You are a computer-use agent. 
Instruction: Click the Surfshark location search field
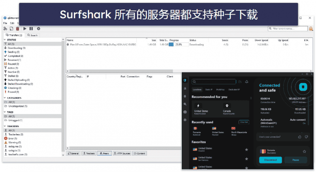pos(214,82)
